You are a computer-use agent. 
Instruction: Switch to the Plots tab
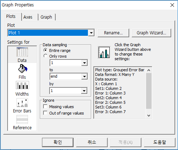11,16
